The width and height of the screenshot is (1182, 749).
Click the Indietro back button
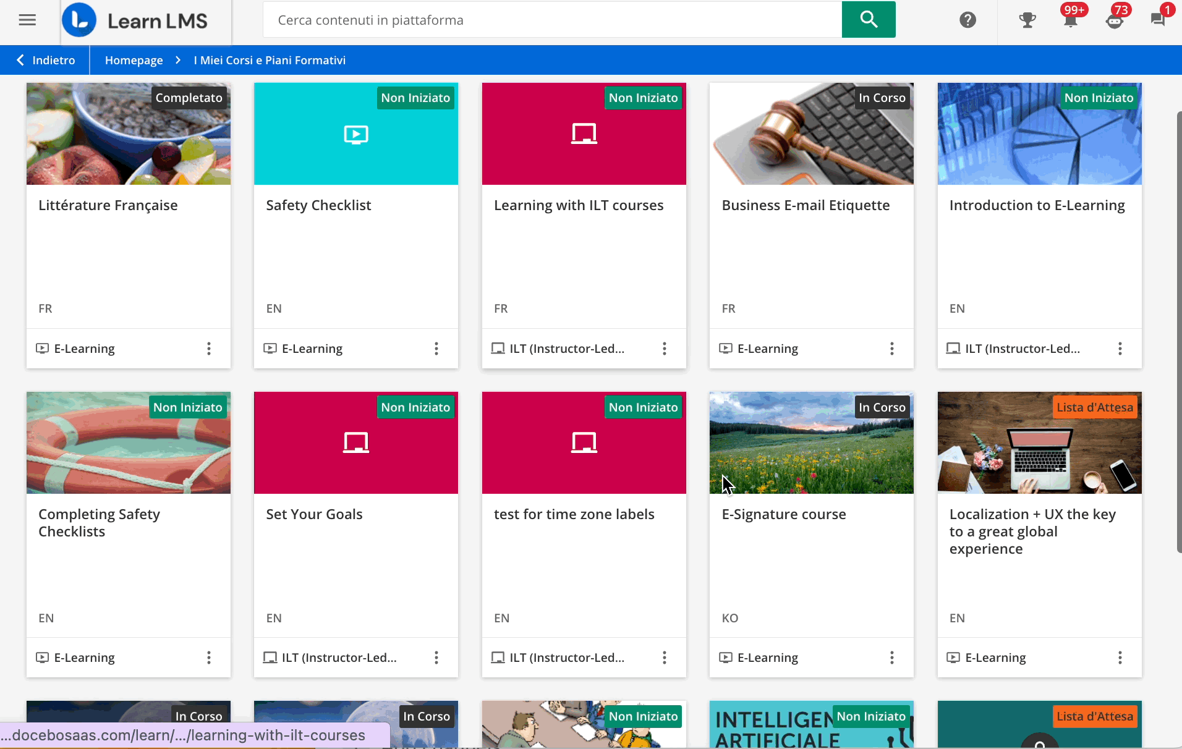[46, 60]
